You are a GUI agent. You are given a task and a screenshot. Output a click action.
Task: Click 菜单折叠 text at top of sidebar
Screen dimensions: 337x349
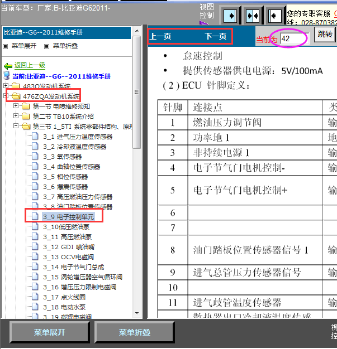(65, 46)
